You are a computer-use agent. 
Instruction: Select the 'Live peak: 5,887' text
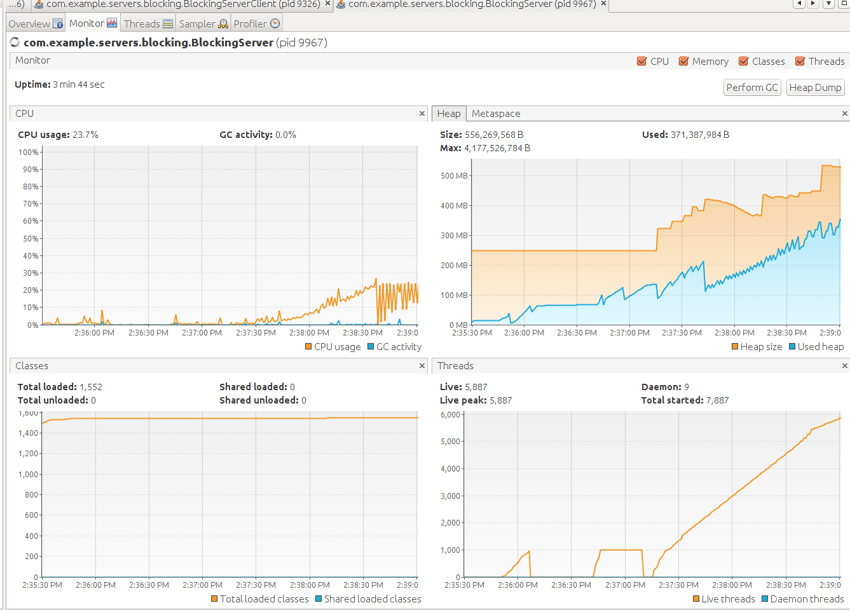[476, 400]
